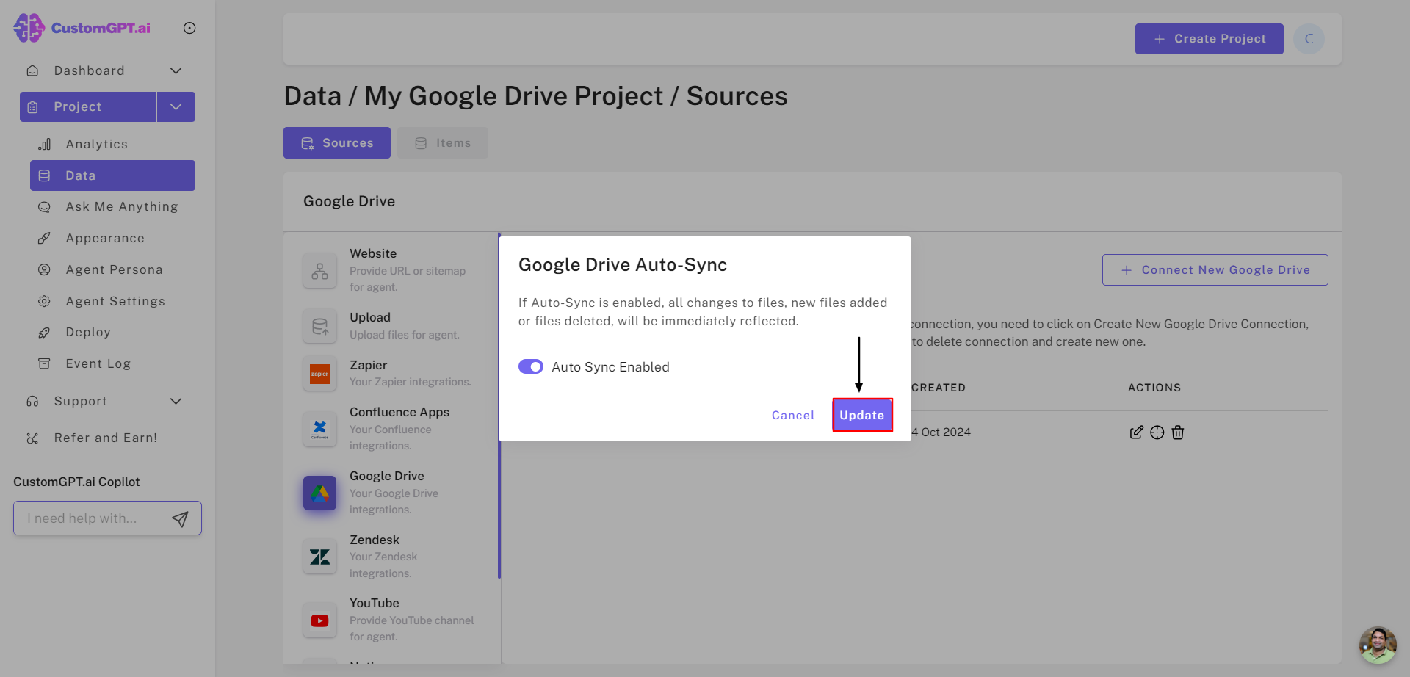
Task: Switch to the Sources tab
Action: pos(337,143)
